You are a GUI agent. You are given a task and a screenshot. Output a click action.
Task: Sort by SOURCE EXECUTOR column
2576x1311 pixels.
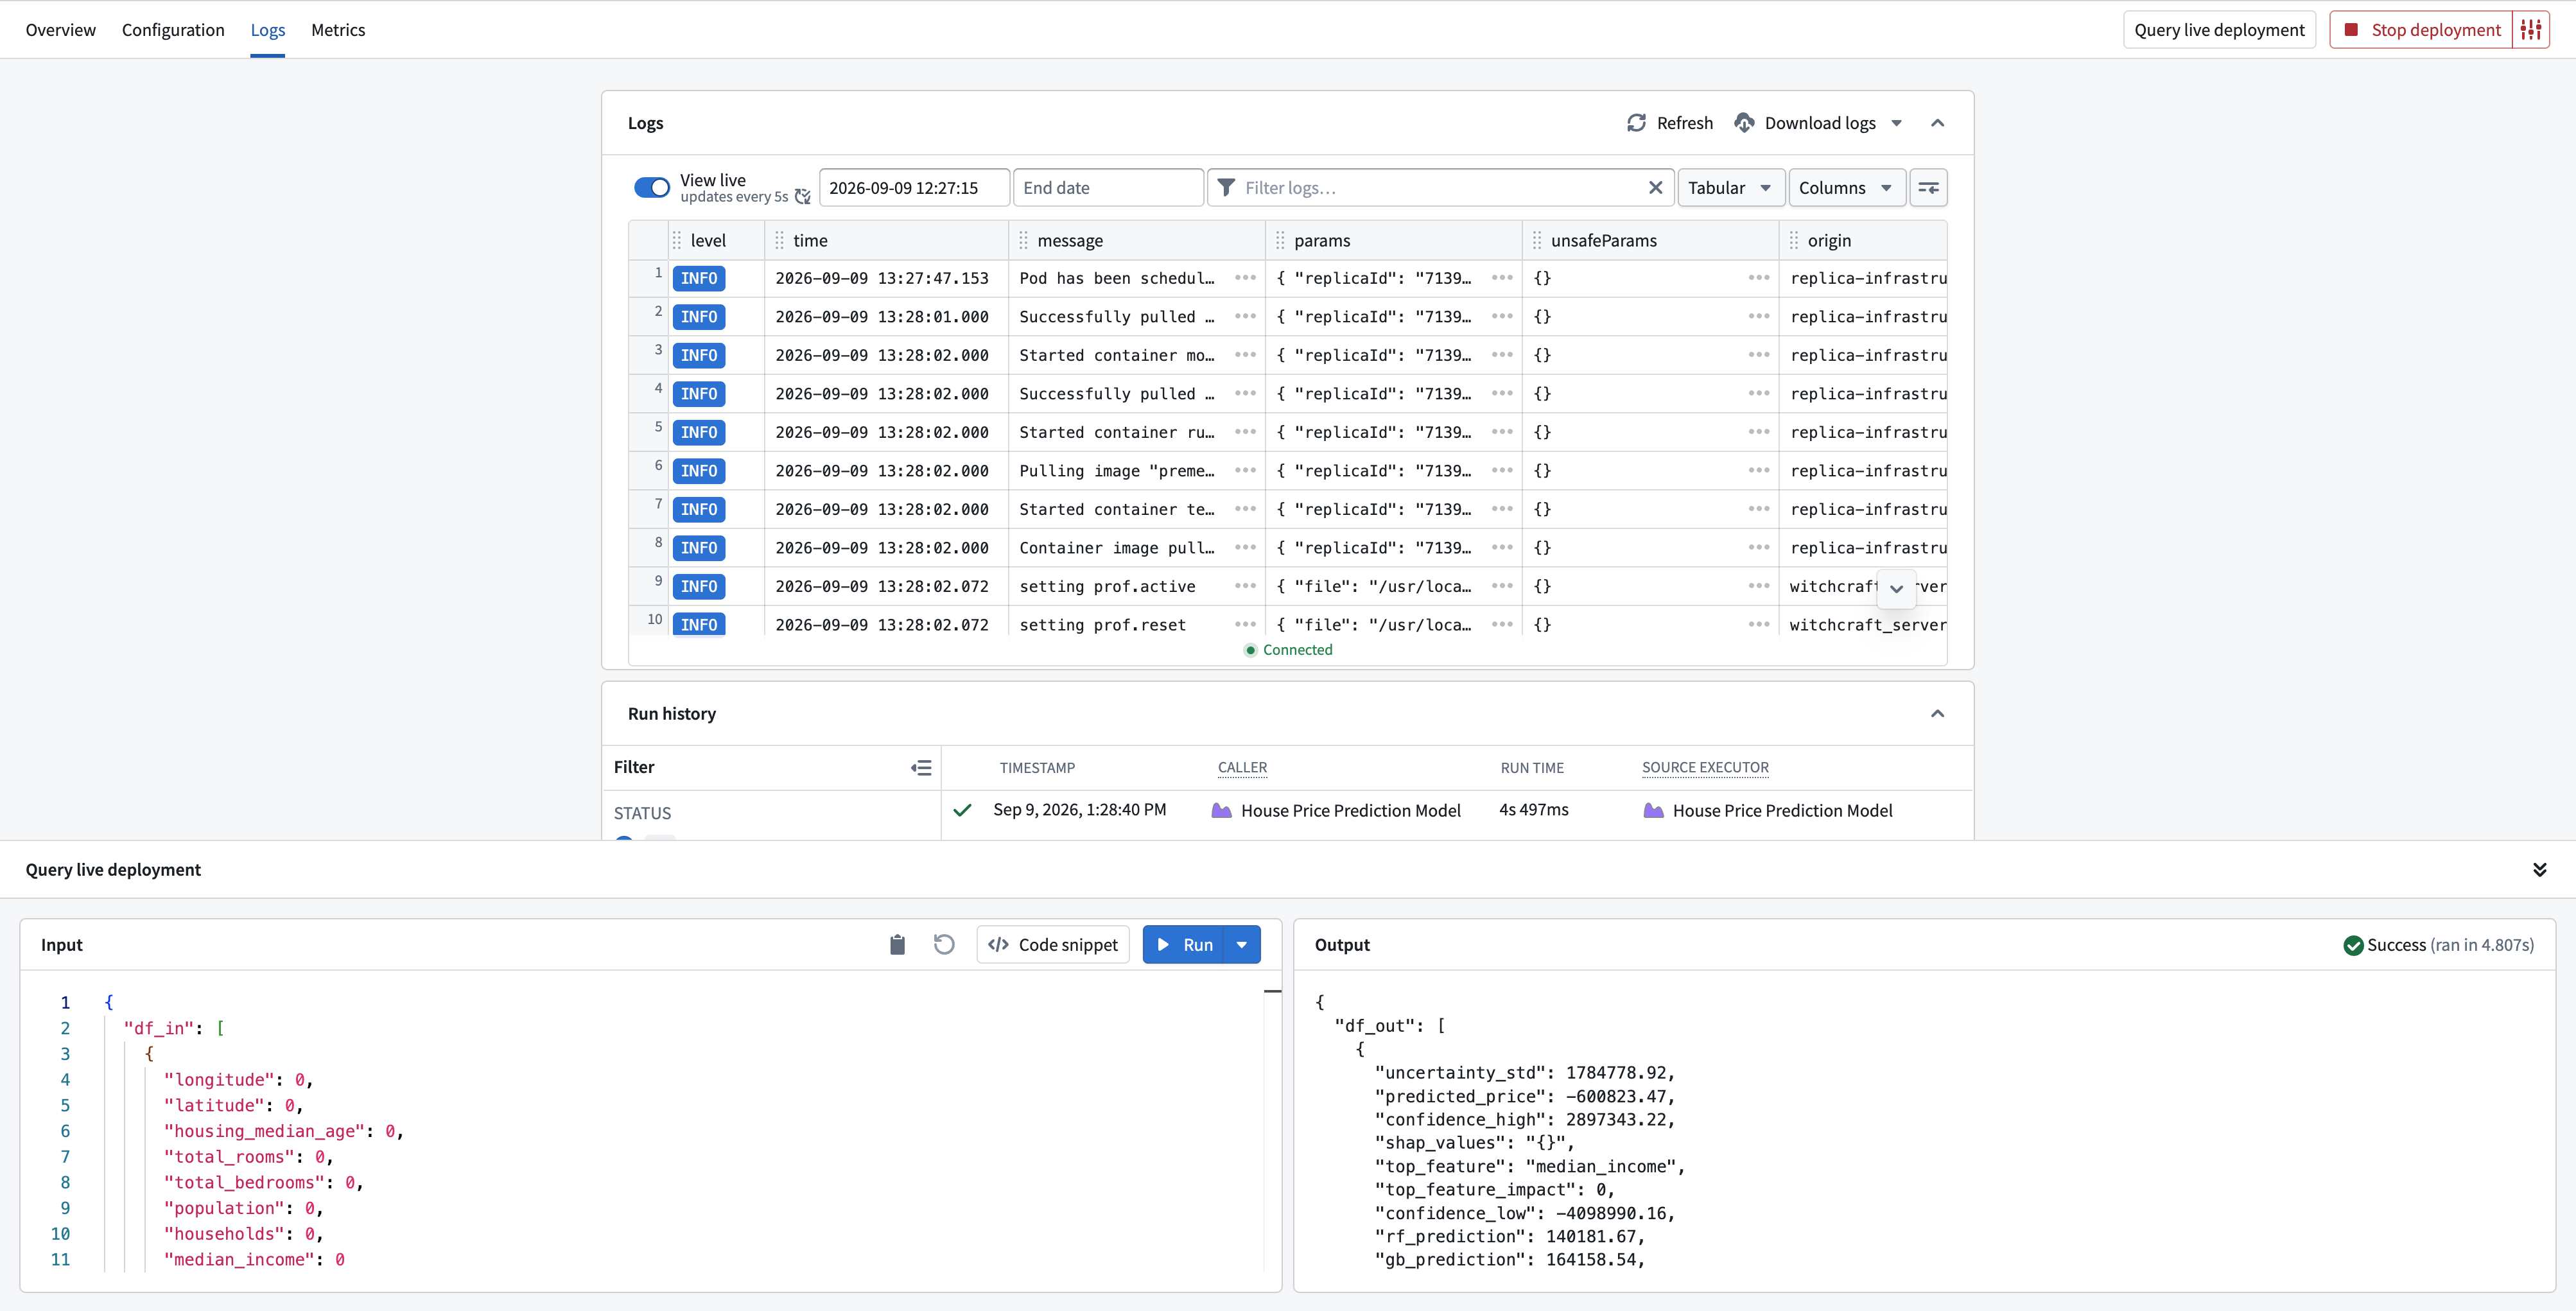(1705, 768)
